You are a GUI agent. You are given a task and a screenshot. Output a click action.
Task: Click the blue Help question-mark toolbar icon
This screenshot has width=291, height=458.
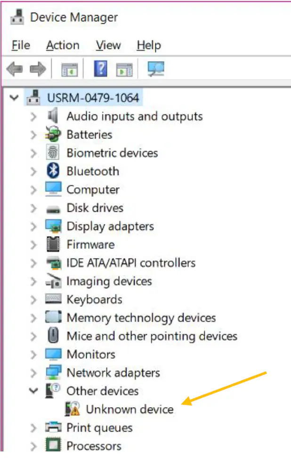tap(100, 70)
